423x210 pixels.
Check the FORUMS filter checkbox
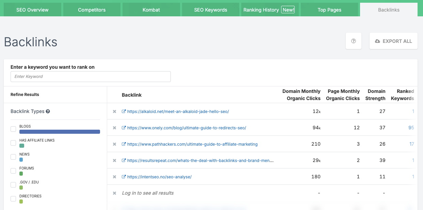(13, 171)
